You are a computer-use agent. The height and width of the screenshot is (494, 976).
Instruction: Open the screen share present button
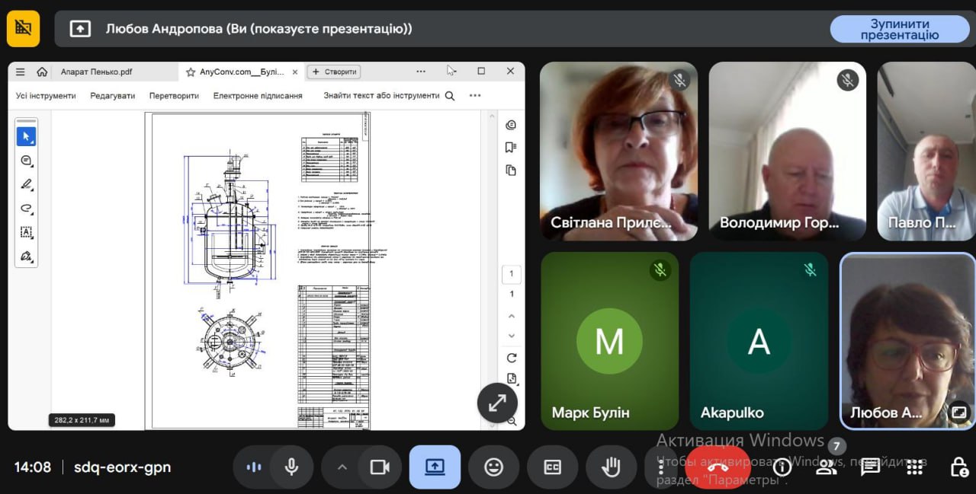tap(435, 467)
